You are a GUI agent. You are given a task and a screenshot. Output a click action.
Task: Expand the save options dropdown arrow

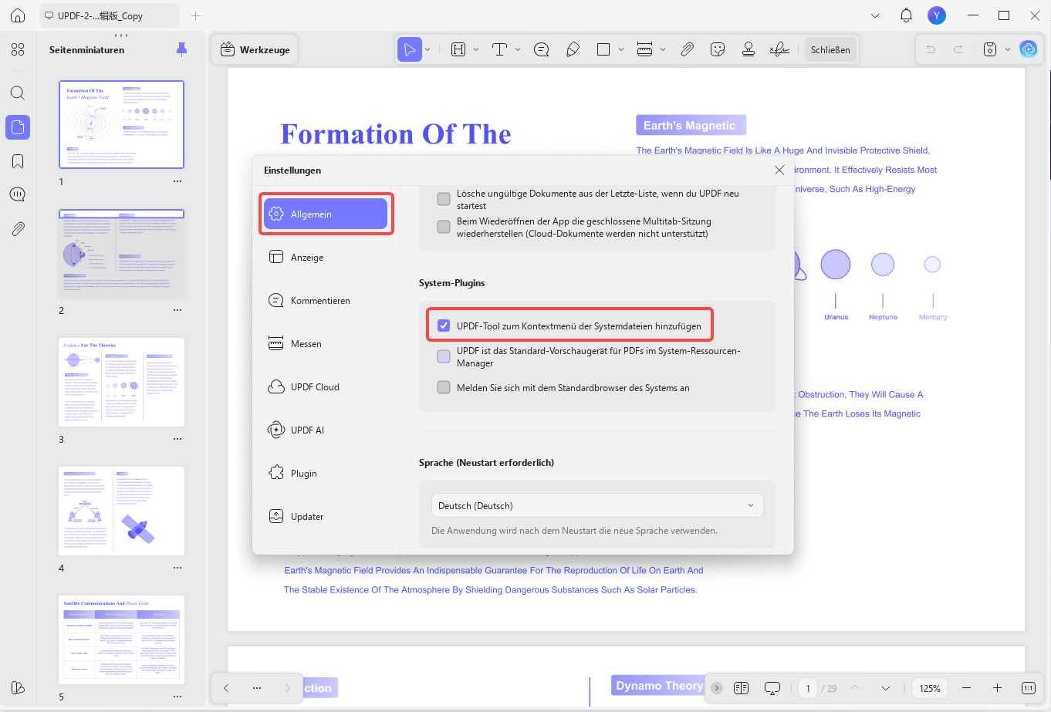pos(1008,49)
